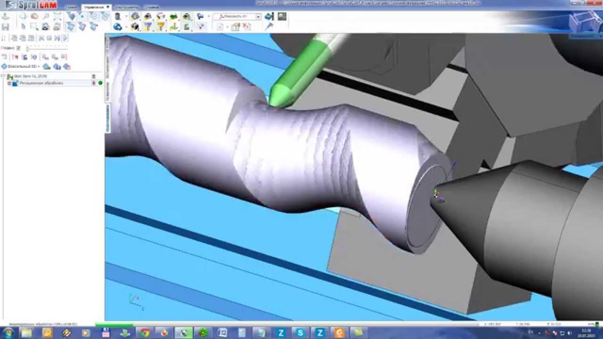Toggle the highlighted gear machine display button

pyautogui.click(x=135, y=16)
